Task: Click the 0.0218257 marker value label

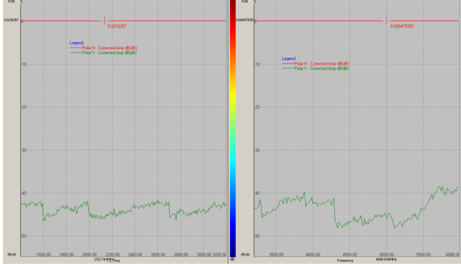Action: pyautogui.click(x=118, y=26)
